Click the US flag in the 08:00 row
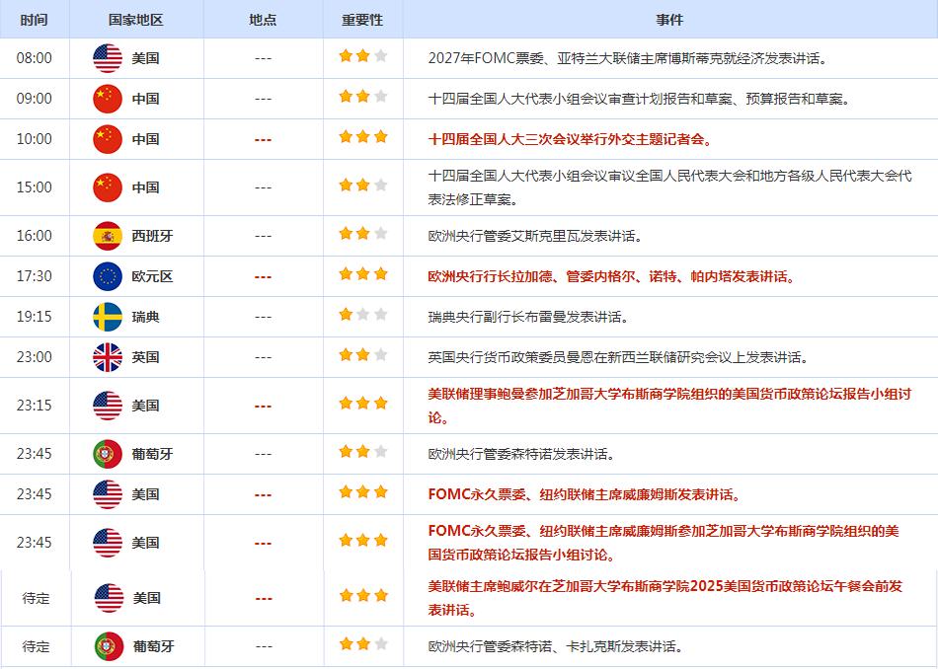 point(108,58)
